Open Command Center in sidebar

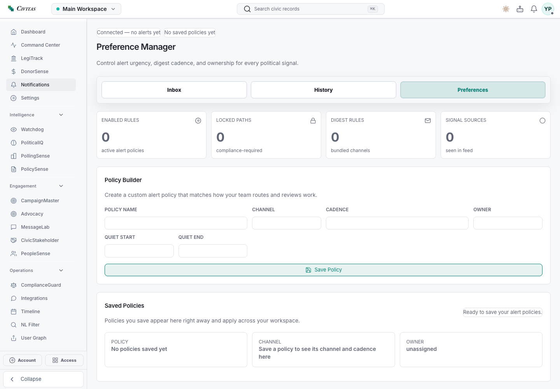pyautogui.click(x=41, y=45)
